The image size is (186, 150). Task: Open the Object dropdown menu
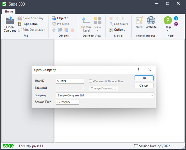[x=60, y=18]
